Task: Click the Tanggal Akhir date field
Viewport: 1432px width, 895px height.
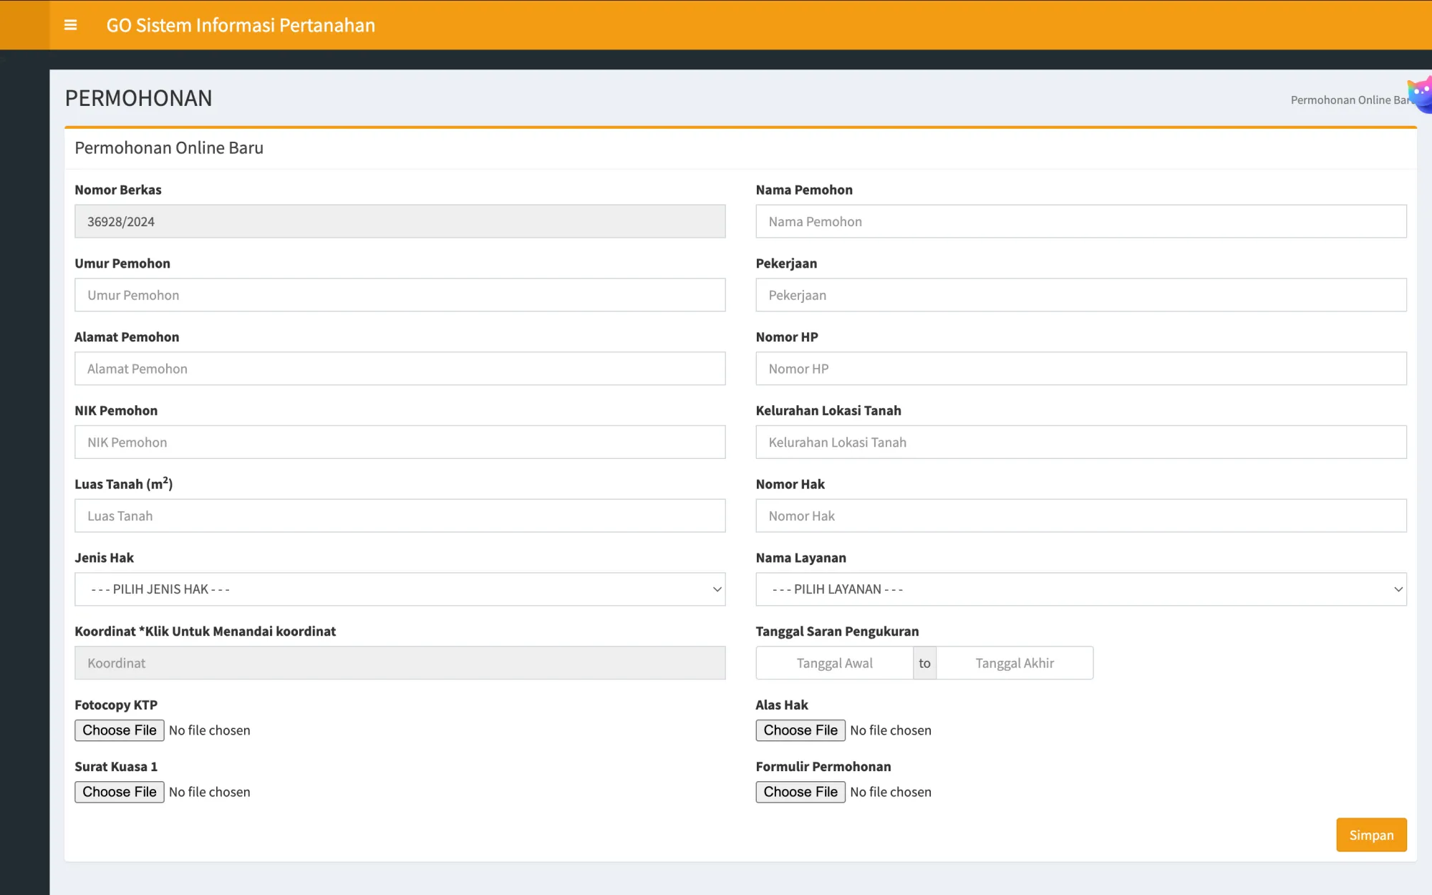Action: pos(1015,663)
